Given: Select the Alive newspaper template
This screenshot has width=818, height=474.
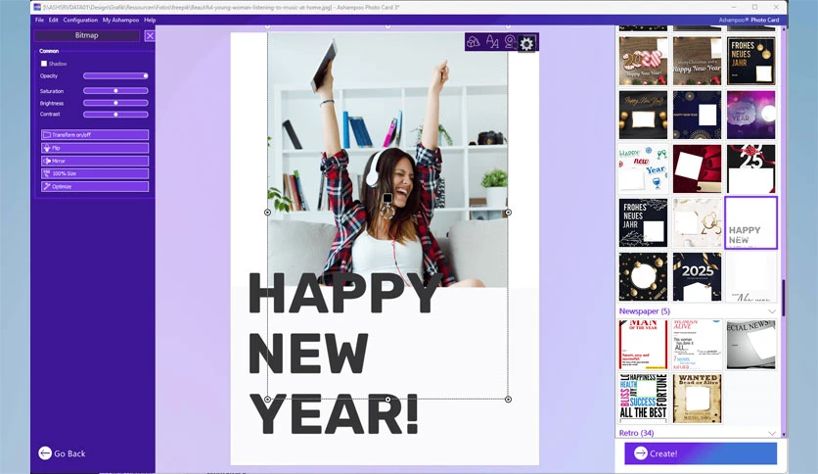Looking at the screenshot, I should (697, 345).
